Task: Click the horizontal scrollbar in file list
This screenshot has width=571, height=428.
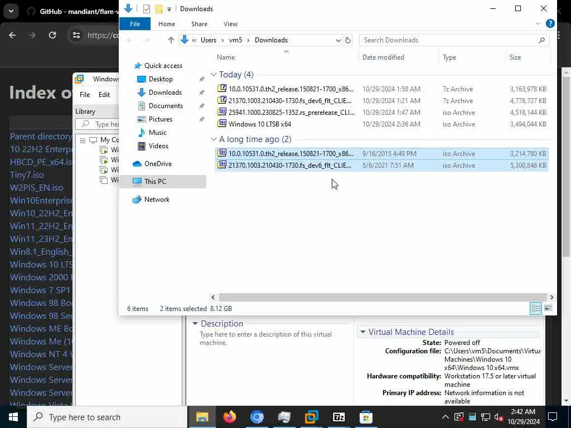Action: tap(383, 298)
